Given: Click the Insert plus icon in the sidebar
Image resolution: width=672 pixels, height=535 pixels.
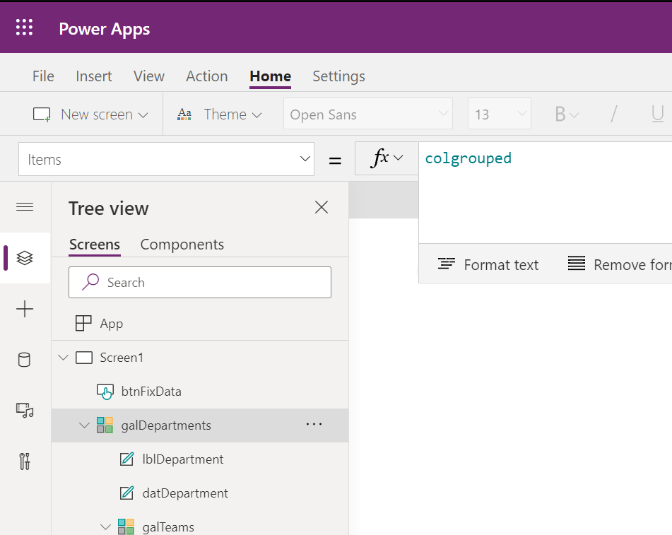Looking at the screenshot, I should coord(25,309).
